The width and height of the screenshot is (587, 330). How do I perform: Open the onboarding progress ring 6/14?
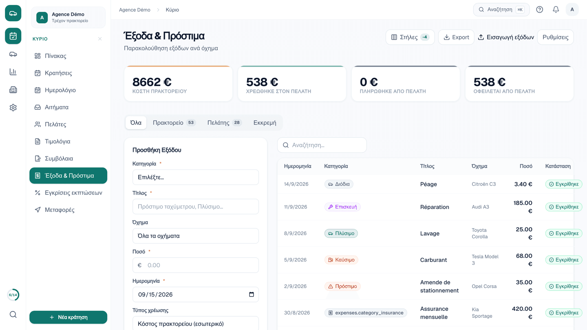13,295
